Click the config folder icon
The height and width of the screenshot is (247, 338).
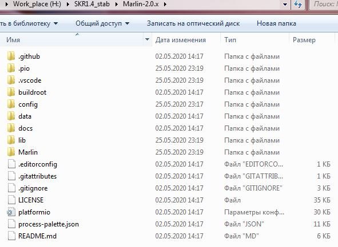[11, 104]
